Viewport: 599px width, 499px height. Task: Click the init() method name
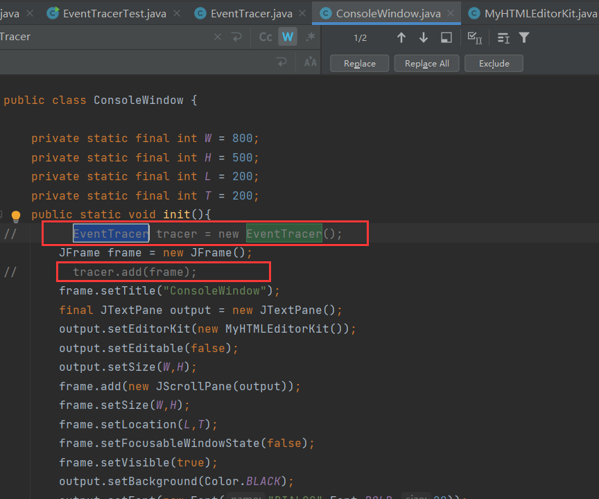click(x=177, y=214)
